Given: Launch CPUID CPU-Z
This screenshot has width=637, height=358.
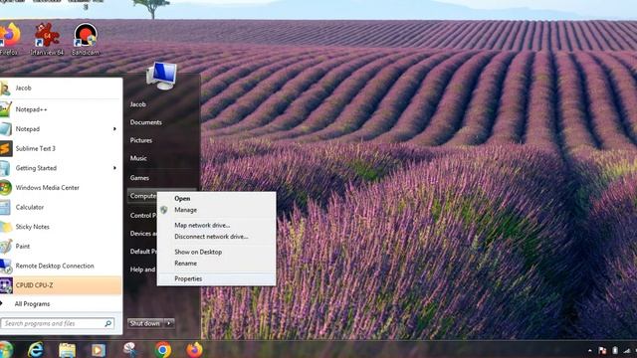Looking at the screenshot, I should [61, 285].
